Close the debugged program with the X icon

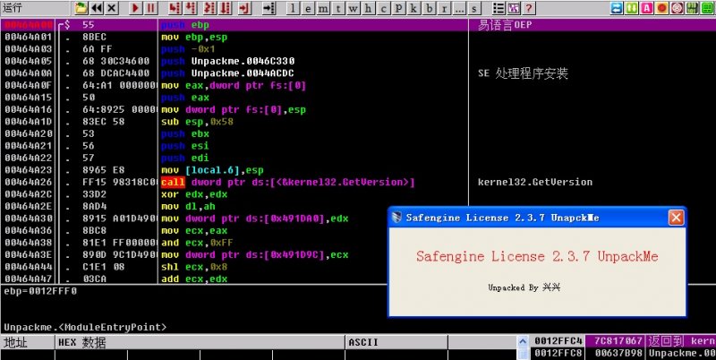112,8
